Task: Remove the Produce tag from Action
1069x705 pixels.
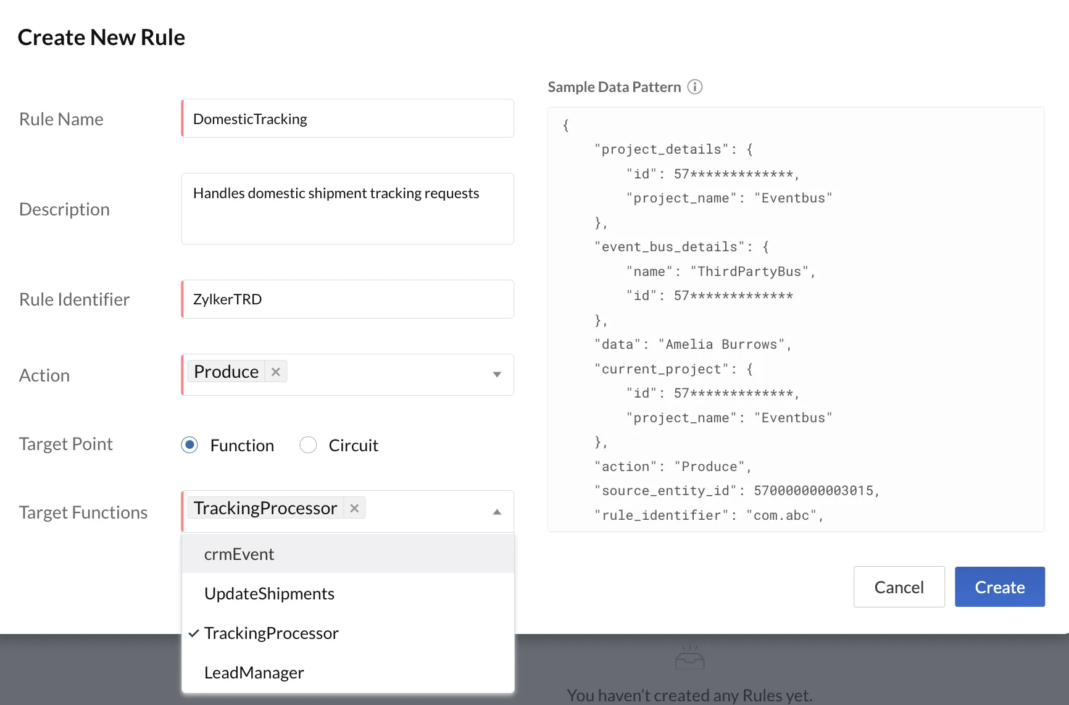Action: click(276, 372)
